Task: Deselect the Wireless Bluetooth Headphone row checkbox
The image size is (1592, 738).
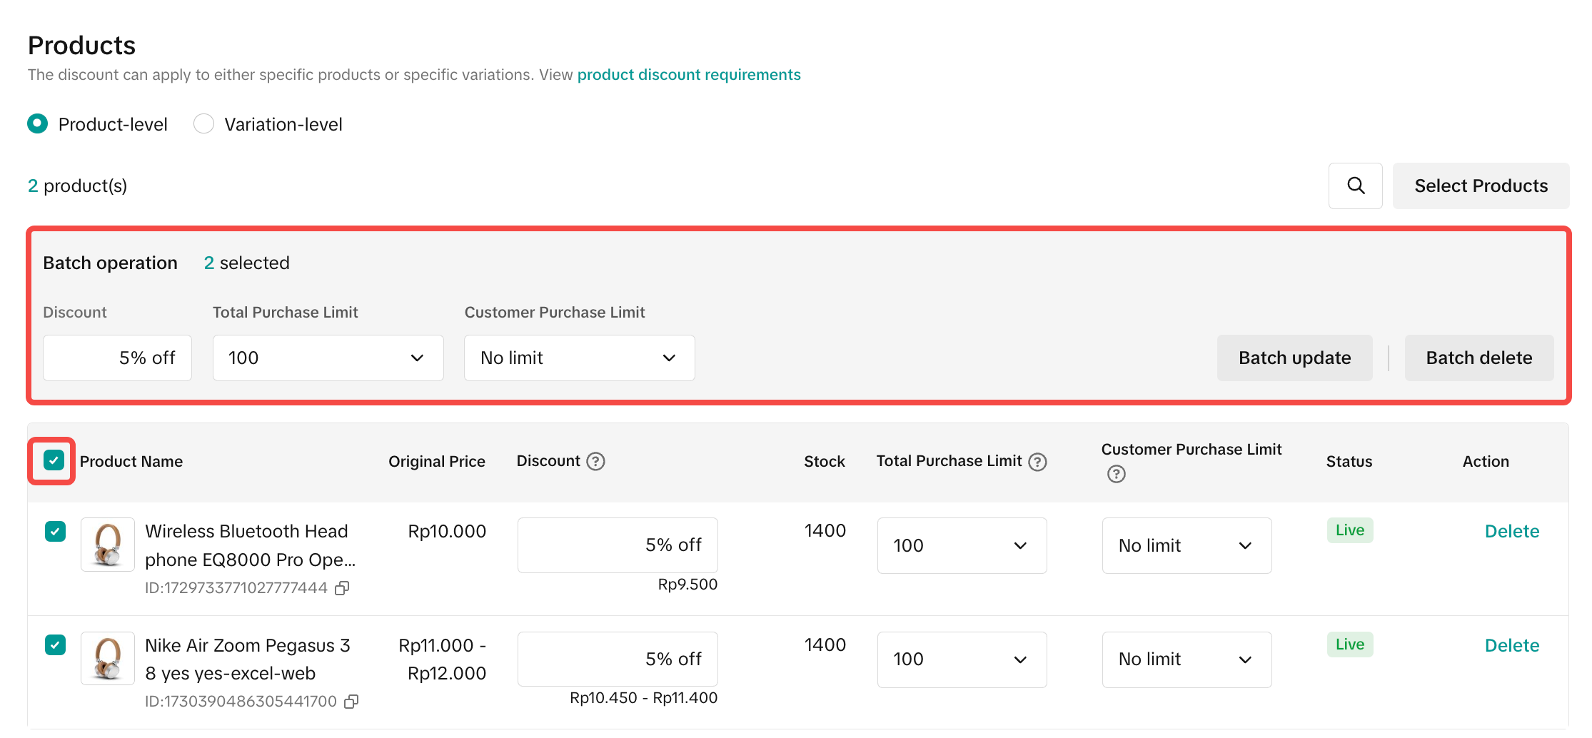Action: (x=55, y=531)
